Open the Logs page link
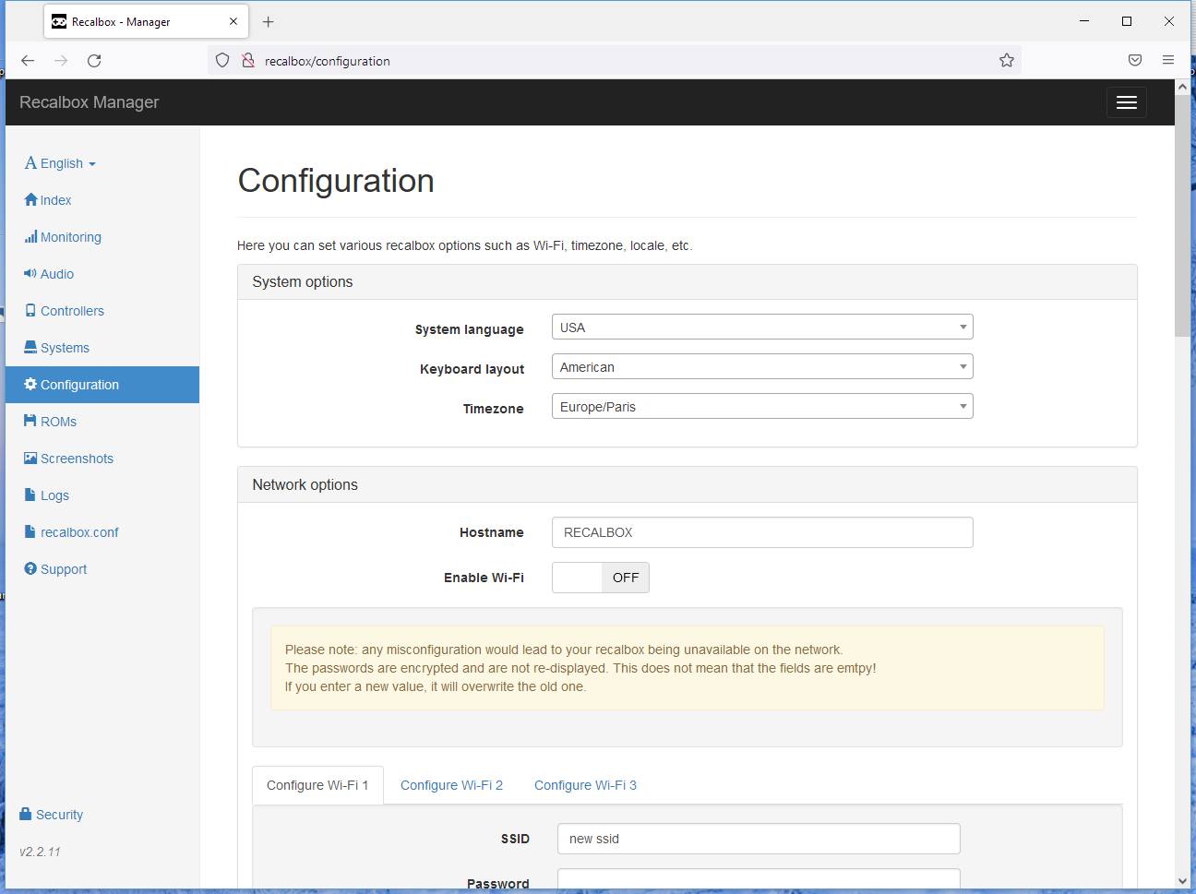Viewport: 1196px width, 894px height. click(x=54, y=495)
